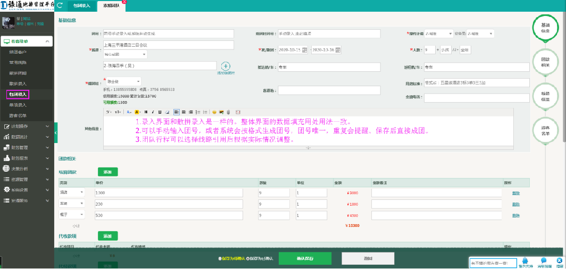
Task: Expand the 计划操作 sidebar menu
Action: click(27, 126)
